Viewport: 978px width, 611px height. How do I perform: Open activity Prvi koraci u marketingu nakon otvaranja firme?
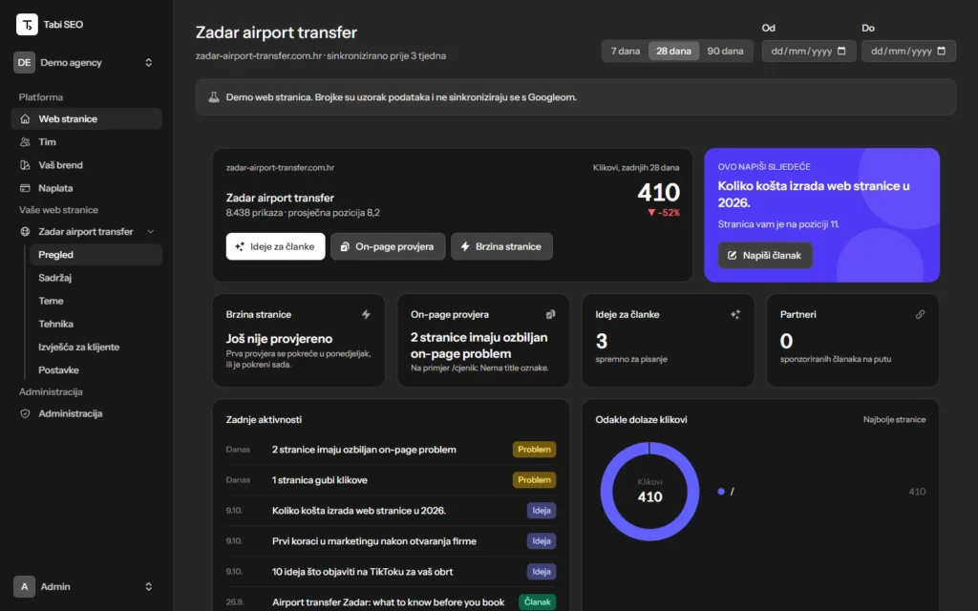tap(374, 540)
